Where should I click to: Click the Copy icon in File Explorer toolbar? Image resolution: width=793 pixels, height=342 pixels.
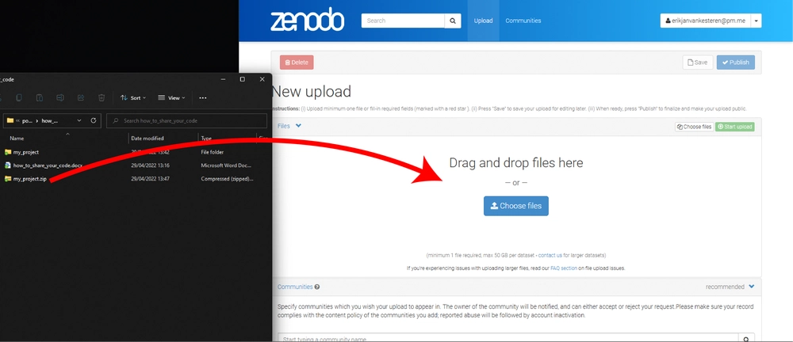19,97
